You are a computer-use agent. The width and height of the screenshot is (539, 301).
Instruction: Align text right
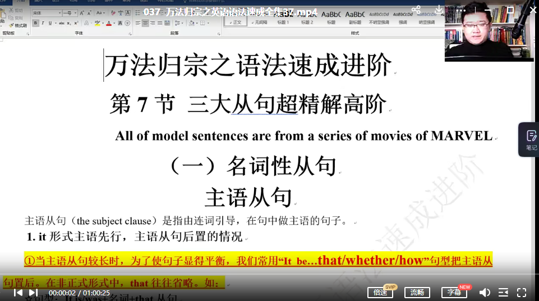153,23
